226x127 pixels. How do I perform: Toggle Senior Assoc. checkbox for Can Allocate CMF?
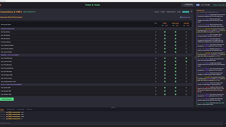(x=176, y=91)
